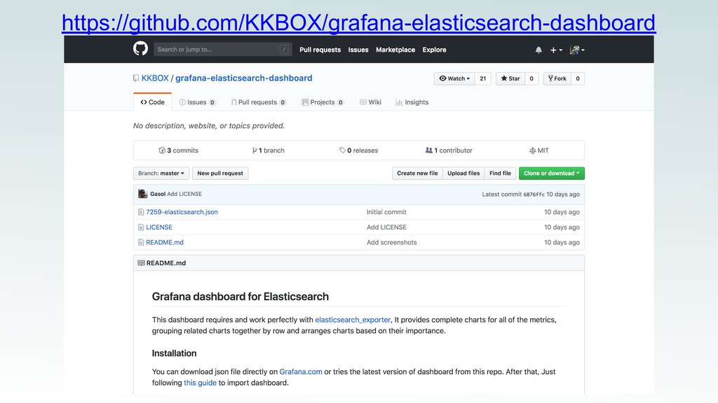This screenshot has height=403, width=718.
Task: Open the latest 'Add LICENSE' commit message
Action: tap(184, 194)
